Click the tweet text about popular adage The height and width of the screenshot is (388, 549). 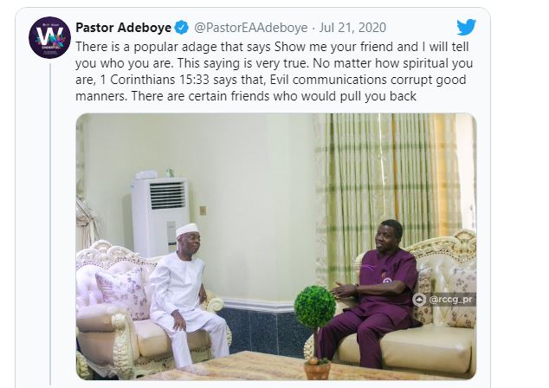(274, 71)
